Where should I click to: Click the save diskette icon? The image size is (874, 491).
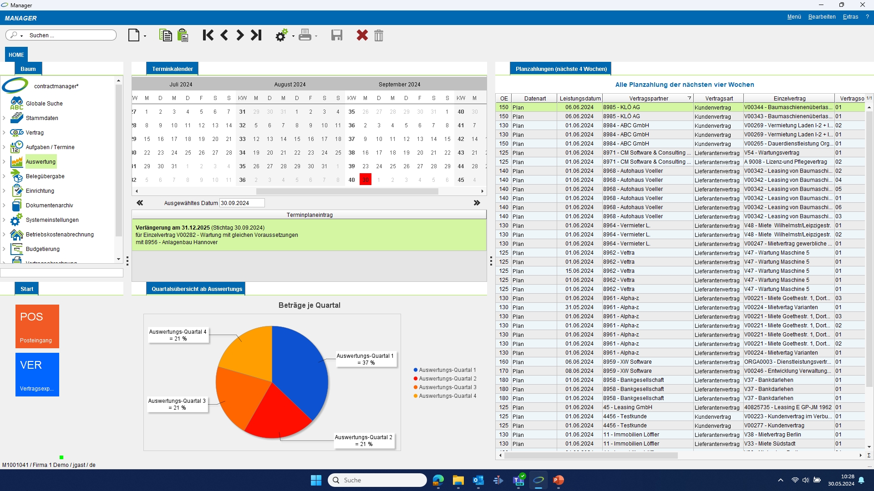[x=336, y=35]
